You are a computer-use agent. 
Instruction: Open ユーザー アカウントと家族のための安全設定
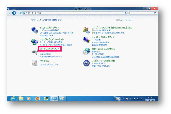click(112, 28)
